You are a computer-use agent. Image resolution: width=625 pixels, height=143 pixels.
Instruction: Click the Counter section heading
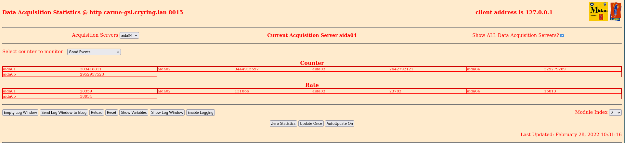pos(312,63)
